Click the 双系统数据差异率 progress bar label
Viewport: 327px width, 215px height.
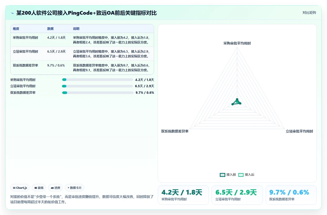pos(23,92)
